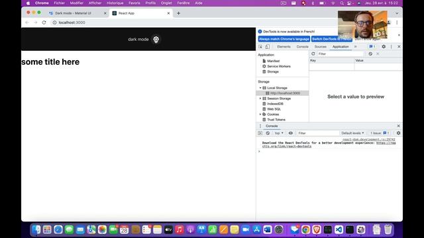
Task: Open the console drawer three-dot menu
Action: pyautogui.click(x=260, y=126)
